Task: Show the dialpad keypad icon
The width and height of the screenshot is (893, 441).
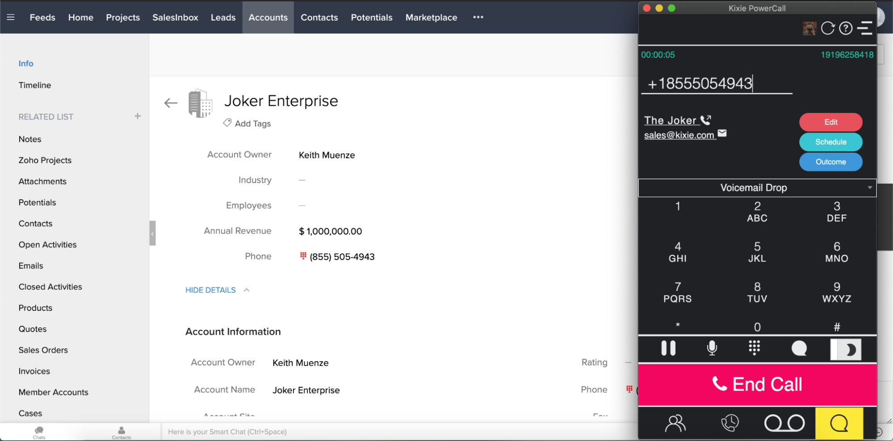Action: click(755, 348)
